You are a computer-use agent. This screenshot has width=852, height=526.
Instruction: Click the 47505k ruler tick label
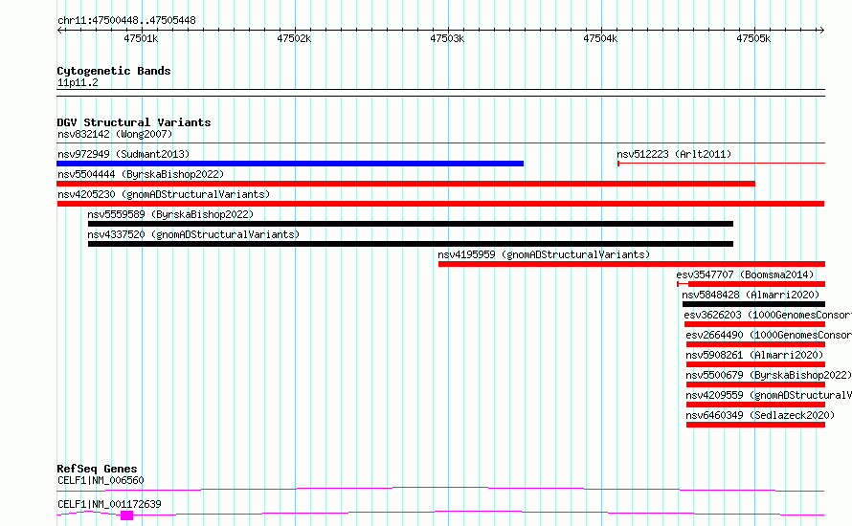[753, 38]
